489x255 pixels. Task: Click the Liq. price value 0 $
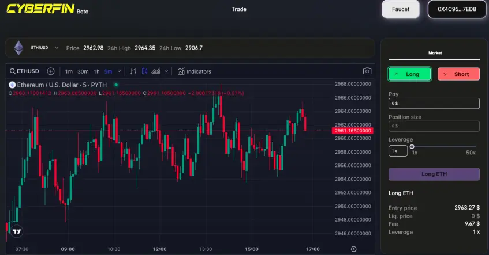point(476,216)
